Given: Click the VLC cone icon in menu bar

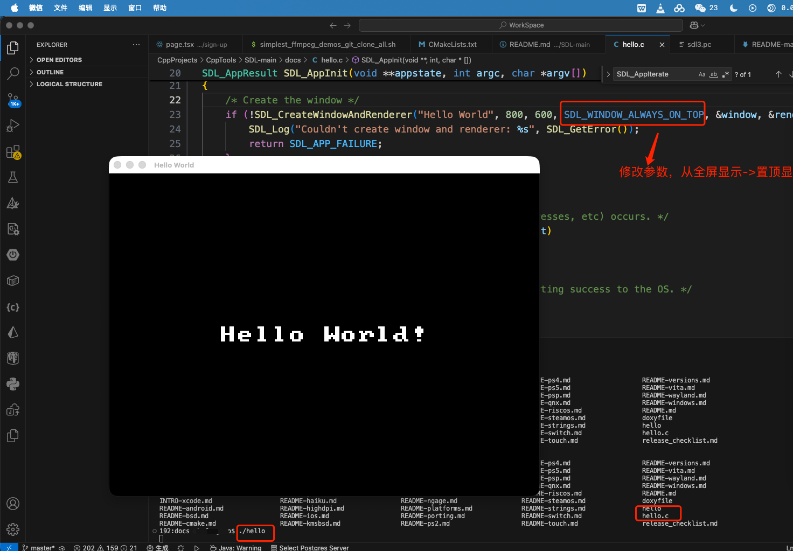Looking at the screenshot, I should coord(660,8).
